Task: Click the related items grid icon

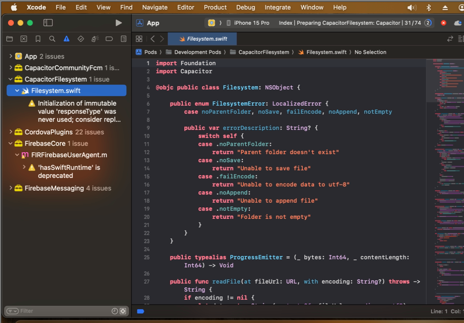Action: click(139, 39)
